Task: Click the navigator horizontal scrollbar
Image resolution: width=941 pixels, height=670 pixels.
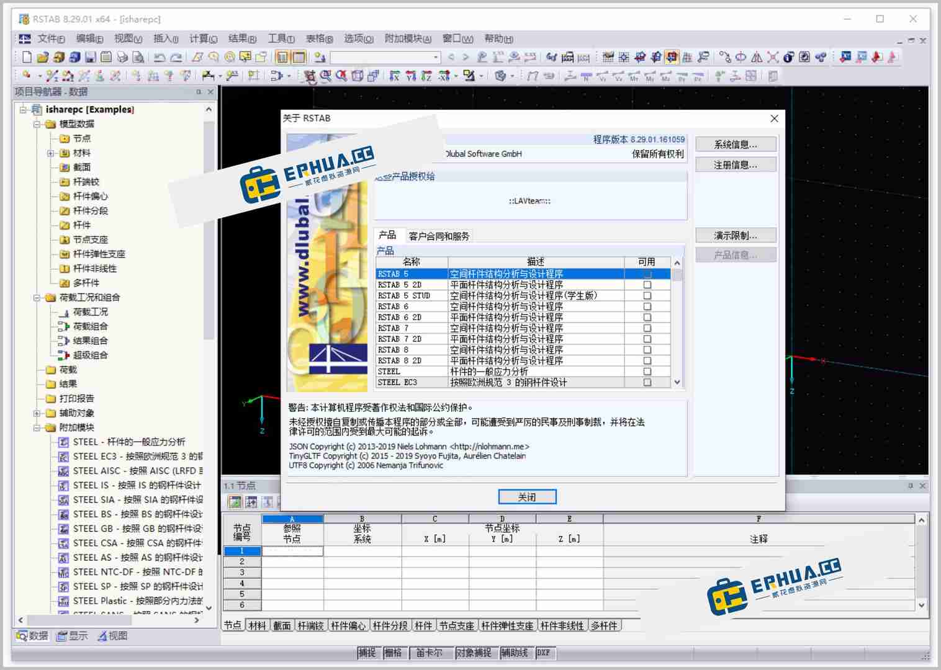Action: coord(109,620)
